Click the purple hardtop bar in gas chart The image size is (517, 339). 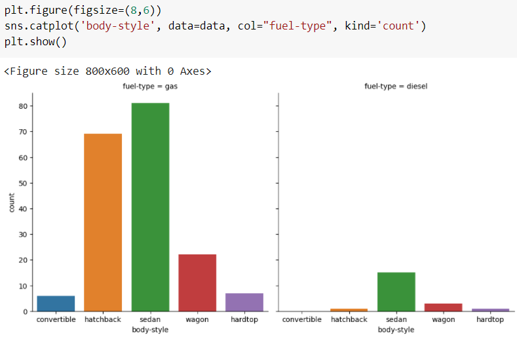[244, 302]
